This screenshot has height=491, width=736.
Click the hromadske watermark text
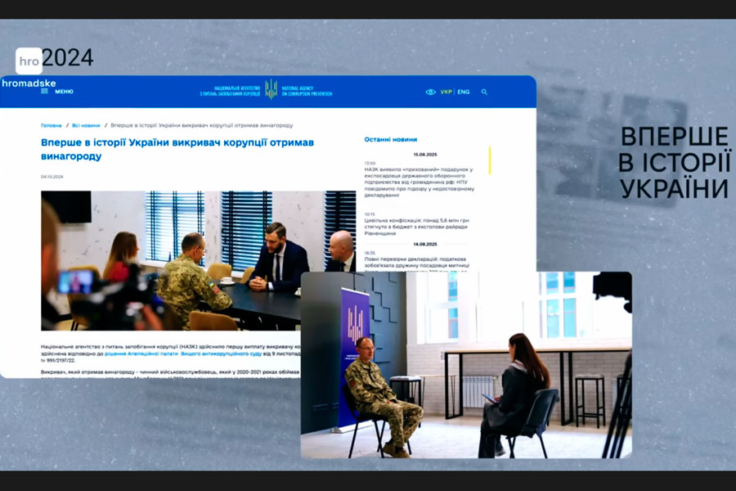click(29, 83)
